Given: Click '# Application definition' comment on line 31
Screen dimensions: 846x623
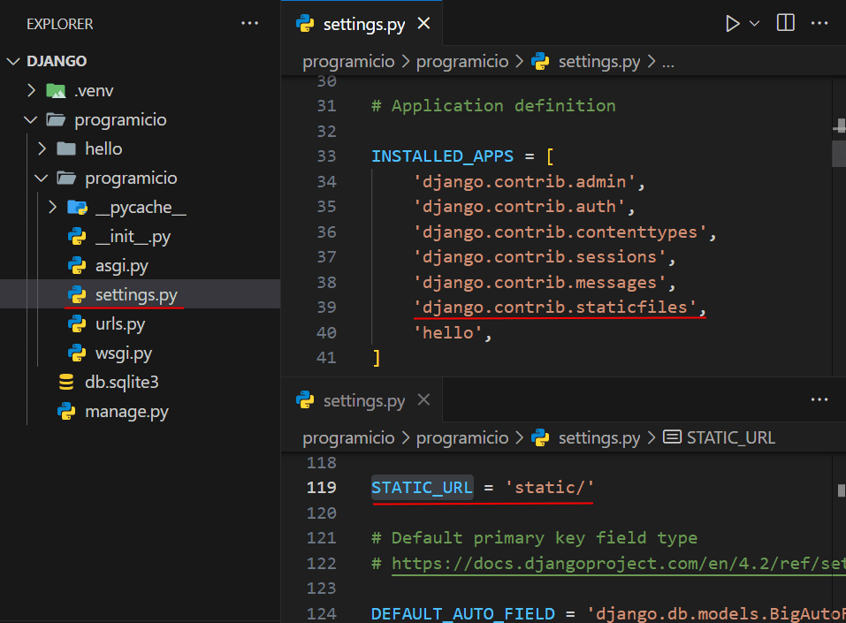Looking at the screenshot, I should 493,106.
